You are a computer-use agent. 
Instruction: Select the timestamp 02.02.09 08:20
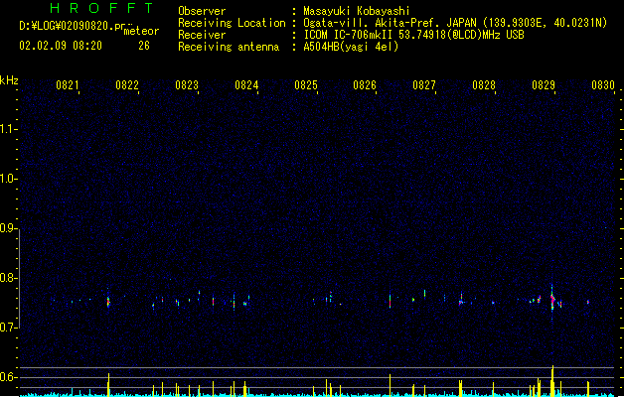coord(61,46)
